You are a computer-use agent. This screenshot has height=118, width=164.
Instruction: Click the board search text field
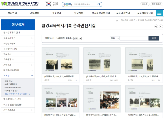tap(134, 38)
